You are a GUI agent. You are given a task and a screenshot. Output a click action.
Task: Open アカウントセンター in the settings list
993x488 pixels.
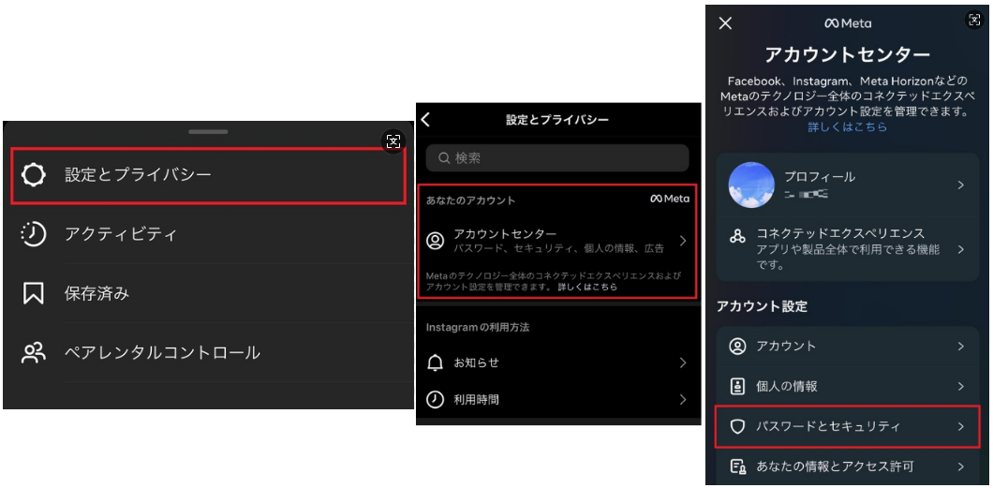click(558, 241)
